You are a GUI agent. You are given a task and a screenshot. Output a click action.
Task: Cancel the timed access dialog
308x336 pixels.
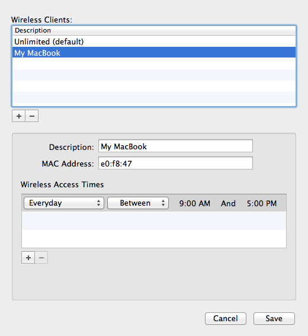(x=226, y=318)
